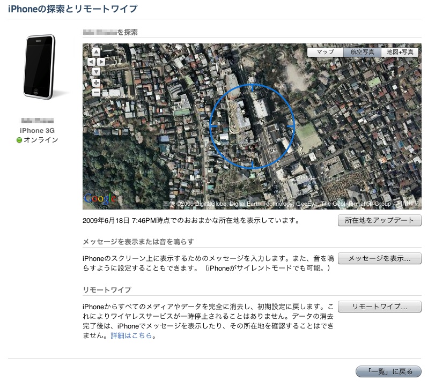This screenshot has height=388, width=435.
Task: Switch map view to マップ
Action: click(x=326, y=52)
